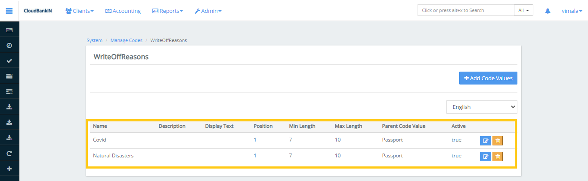Edit the Natural Disasters code value
The width and height of the screenshot is (588, 181).
[485, 157]
